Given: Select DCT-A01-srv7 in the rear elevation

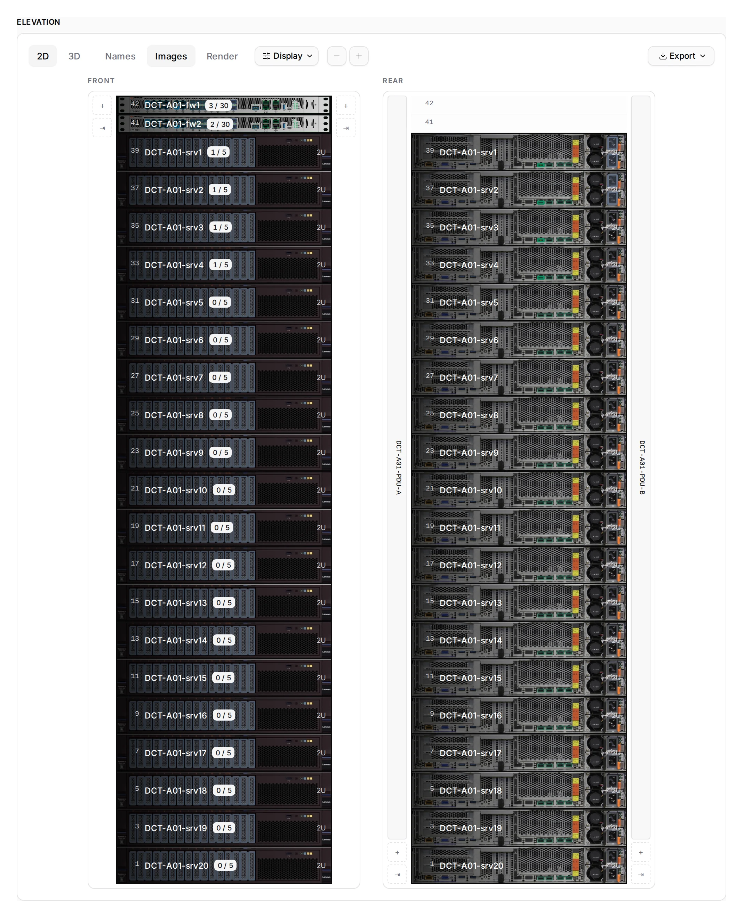Looking at the screenshot, I should [519, 378].
